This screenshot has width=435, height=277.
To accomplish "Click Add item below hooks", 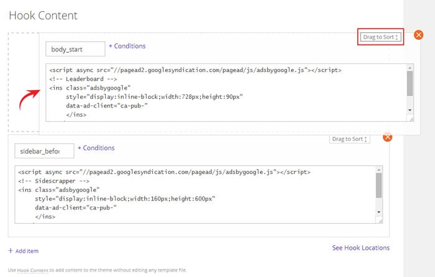I will pyautogui.click(x=24, y=251).
